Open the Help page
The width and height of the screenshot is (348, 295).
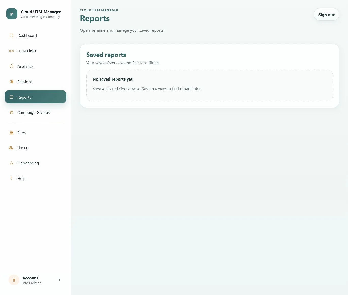click(35, 178)
